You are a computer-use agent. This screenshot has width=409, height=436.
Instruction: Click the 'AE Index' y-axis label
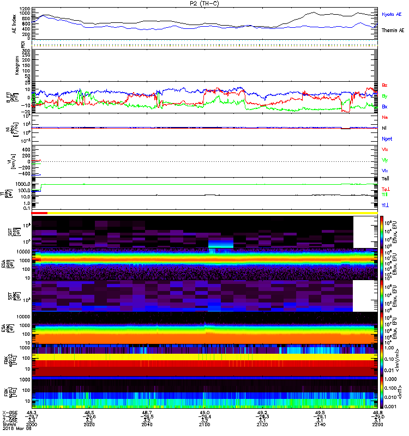[x=15, y=24]
